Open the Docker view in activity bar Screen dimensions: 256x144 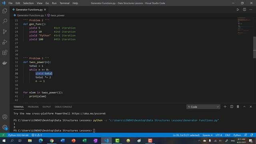click(x=5, y=63)
